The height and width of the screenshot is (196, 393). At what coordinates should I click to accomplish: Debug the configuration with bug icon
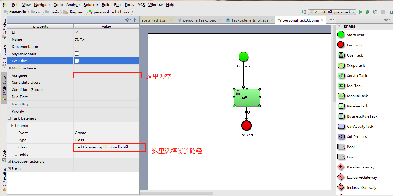pyautogui.click(x=368, y=12)
